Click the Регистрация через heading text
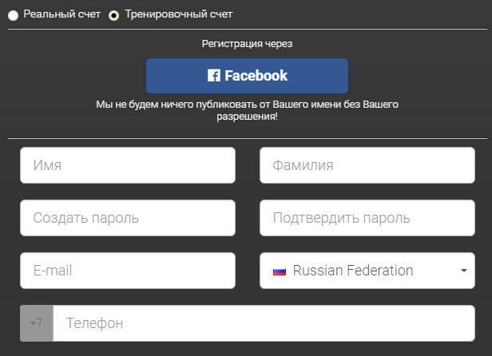 pos(247,43)
